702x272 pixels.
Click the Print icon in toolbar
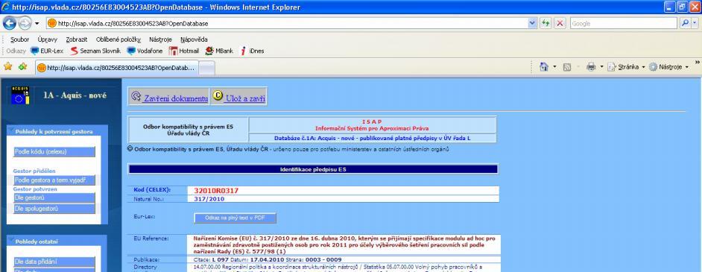point(591,66)
